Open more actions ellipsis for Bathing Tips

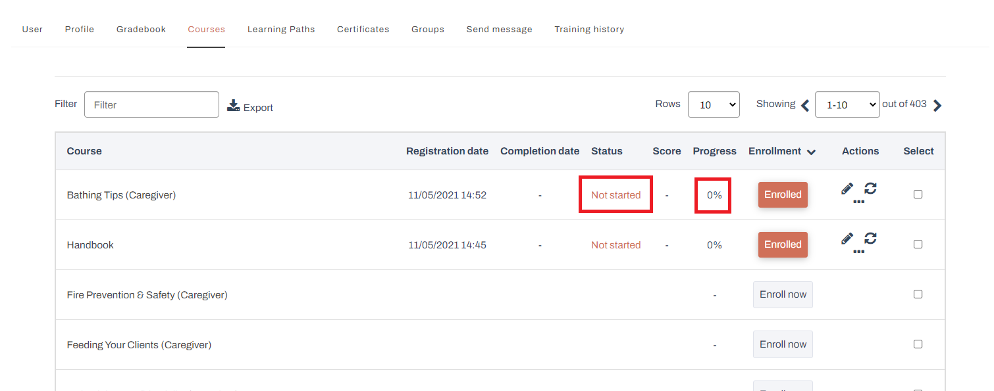859,202
